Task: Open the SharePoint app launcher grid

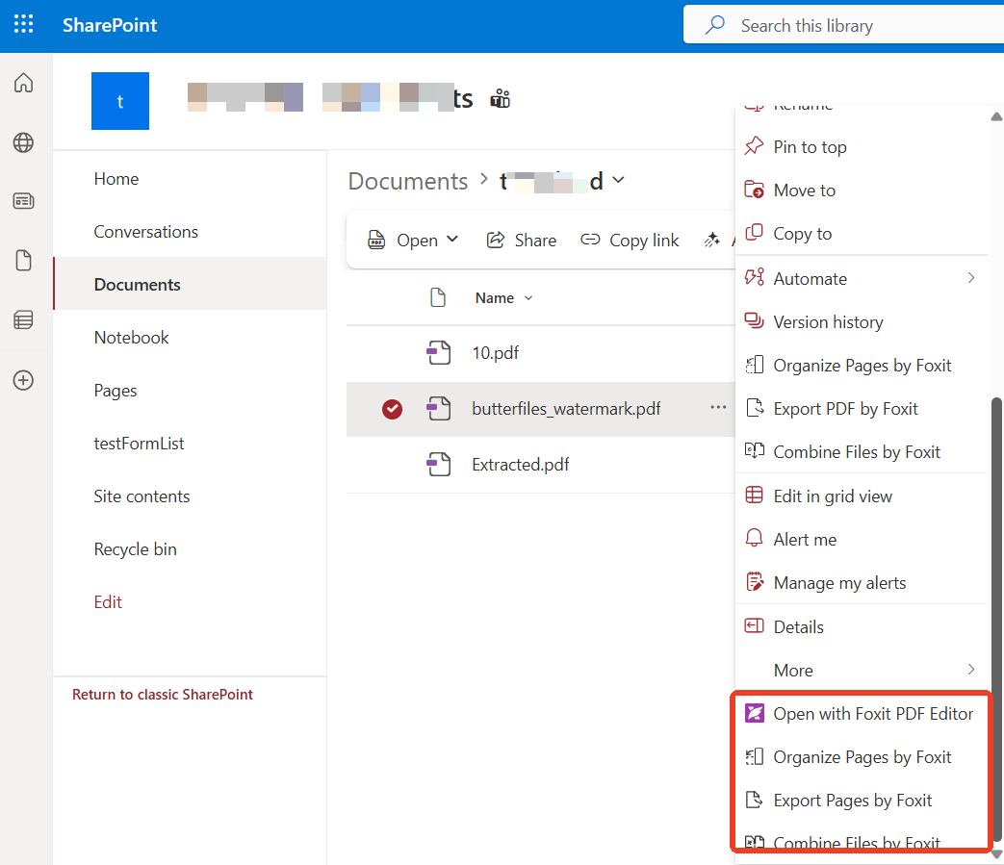Action: 24,24
